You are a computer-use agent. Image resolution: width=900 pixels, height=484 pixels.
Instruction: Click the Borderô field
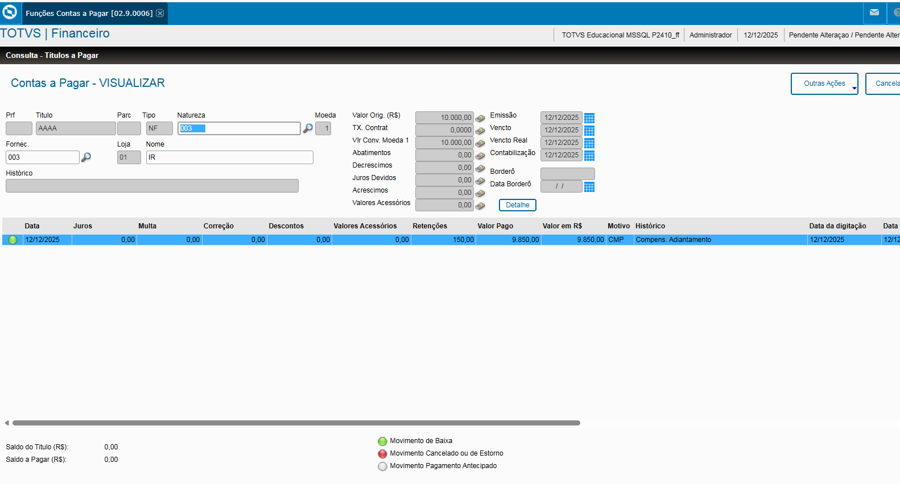click(x=567, y=174)
